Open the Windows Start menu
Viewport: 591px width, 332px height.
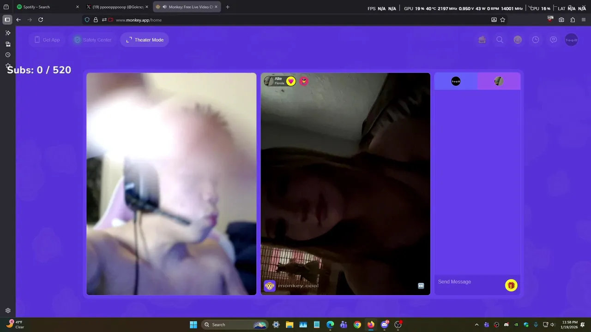[193, 325]
